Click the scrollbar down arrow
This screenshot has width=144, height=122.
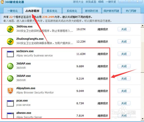pyautogui.click(x=142, y=119)
